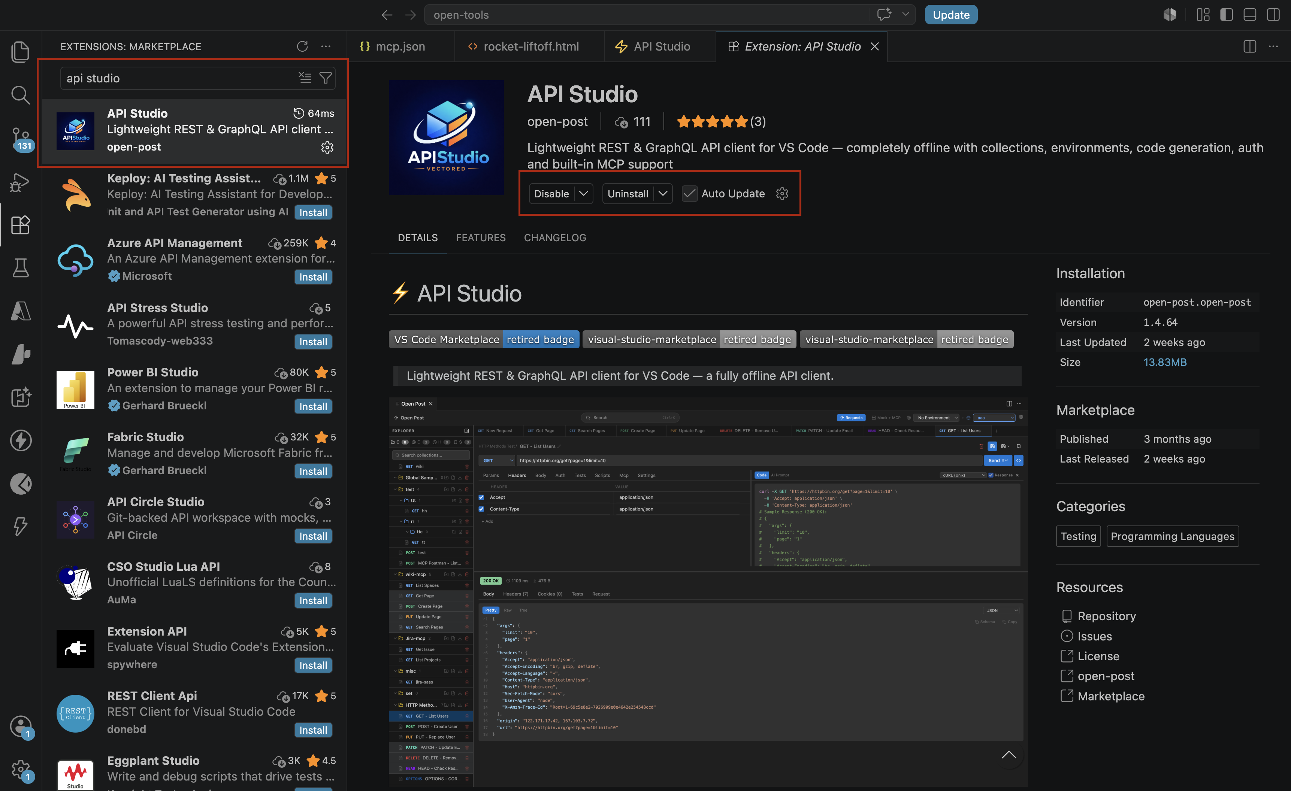Open the chat icon in title bar
The width and height of the screenshot is (1291, 791).
(x=885, y=15)
